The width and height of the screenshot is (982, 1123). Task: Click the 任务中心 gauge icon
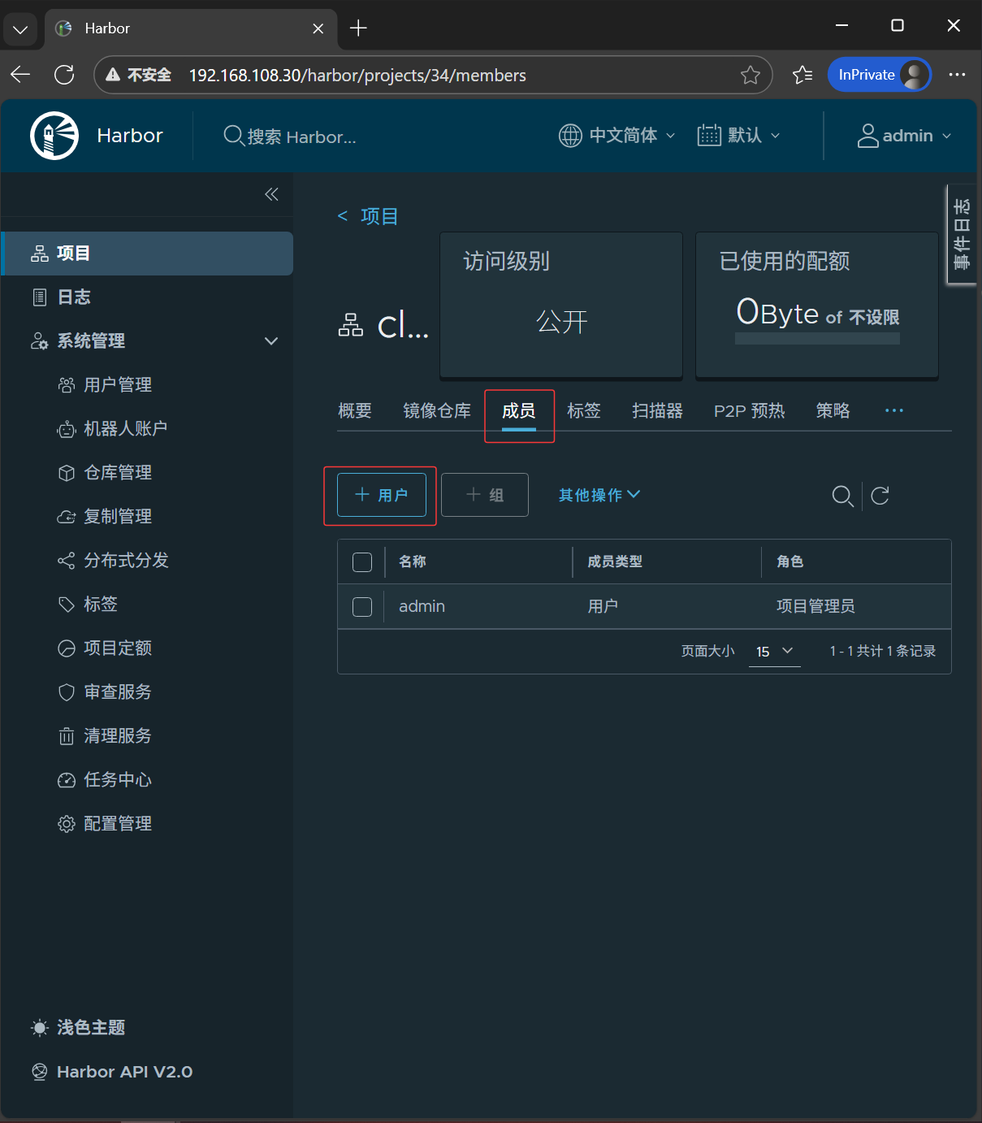[x=67, y=780]
